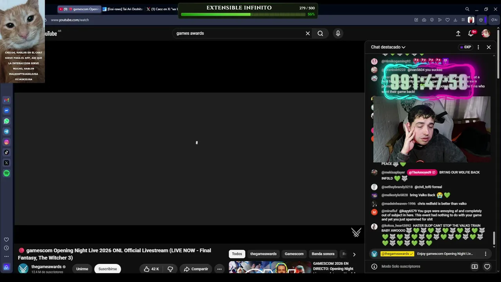Viewport: 501px width, 282px height.
Task: Close the live chat panel
Action: [x=489, y=47]
